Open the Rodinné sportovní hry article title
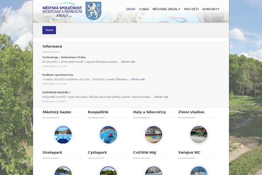Screen dimensions: 262x175 point(58,75)
